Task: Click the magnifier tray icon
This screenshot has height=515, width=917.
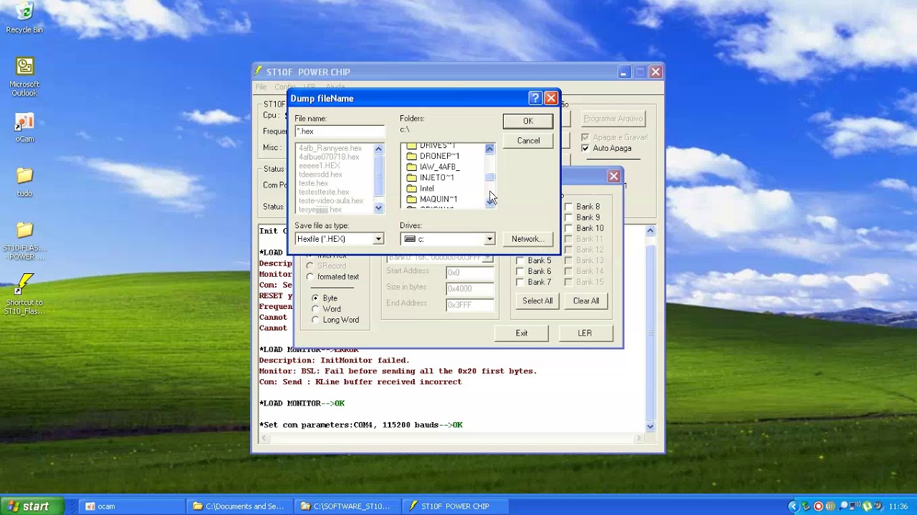Action: click(x=843, y=506)
